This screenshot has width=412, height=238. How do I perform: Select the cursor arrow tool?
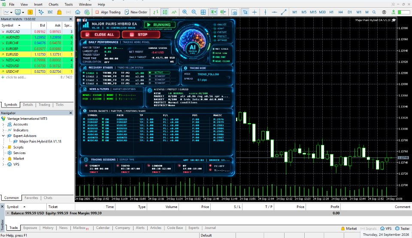click(x=245, y=12)
